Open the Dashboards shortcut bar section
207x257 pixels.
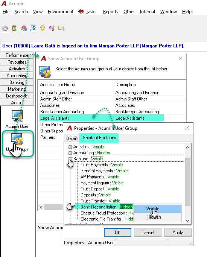tap(17, 96)
